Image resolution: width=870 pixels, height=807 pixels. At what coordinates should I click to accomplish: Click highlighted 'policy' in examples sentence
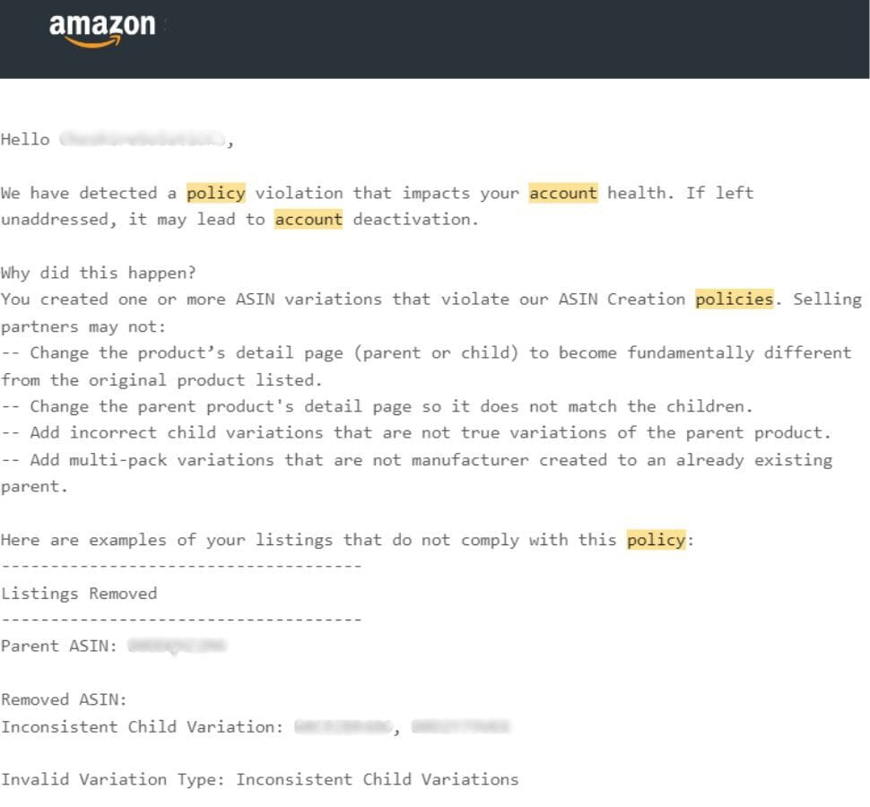coord(657,540)
